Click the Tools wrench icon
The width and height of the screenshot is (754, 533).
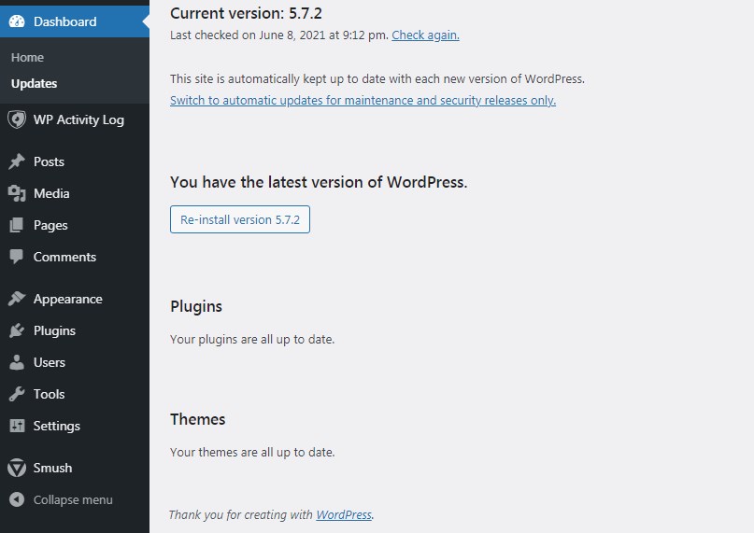tap(17, 394)
